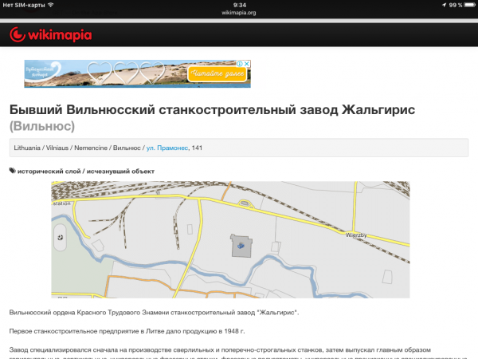
Task: Tap the wikimapia.org address bar
Action: click(239, 14)
